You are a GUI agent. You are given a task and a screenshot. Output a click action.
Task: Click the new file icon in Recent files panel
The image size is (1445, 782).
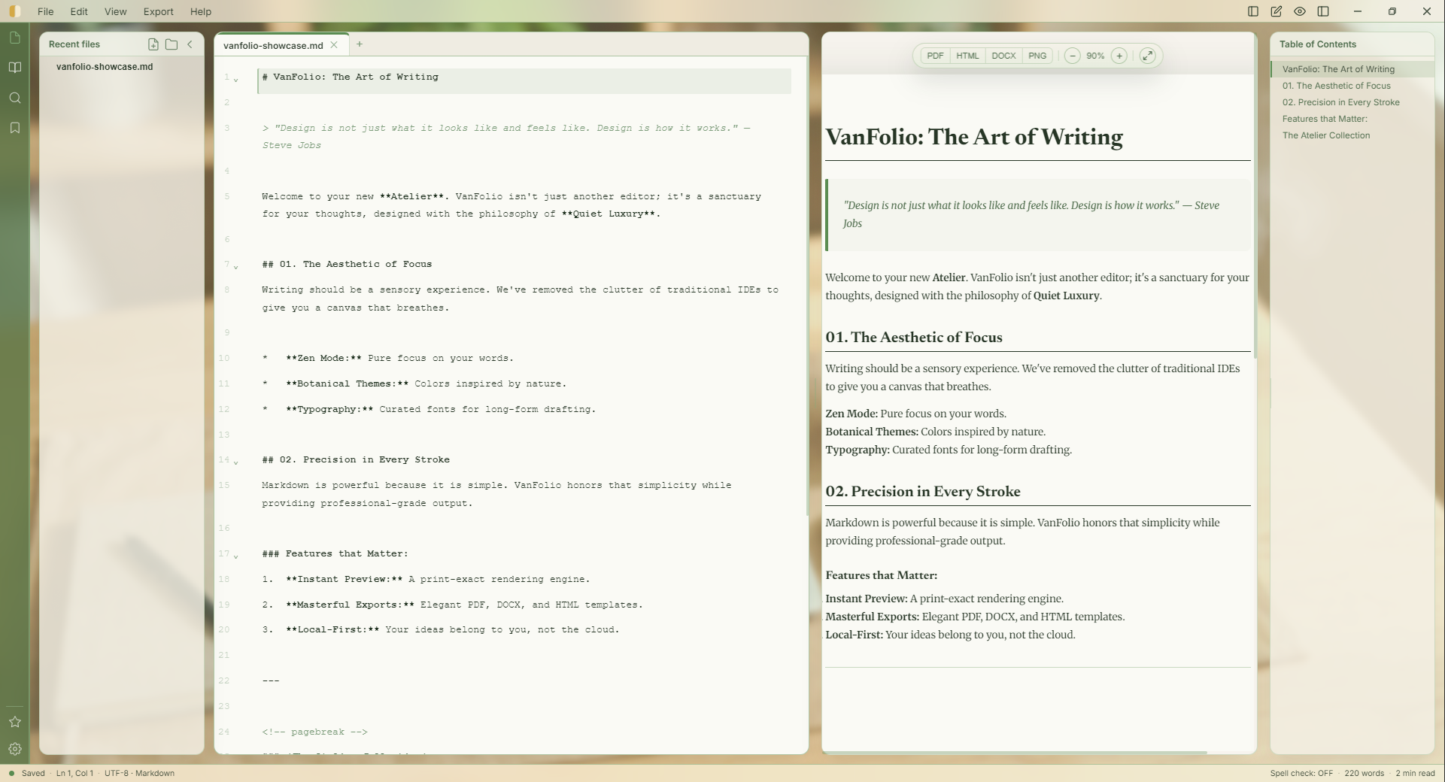(x=153, y=44)
